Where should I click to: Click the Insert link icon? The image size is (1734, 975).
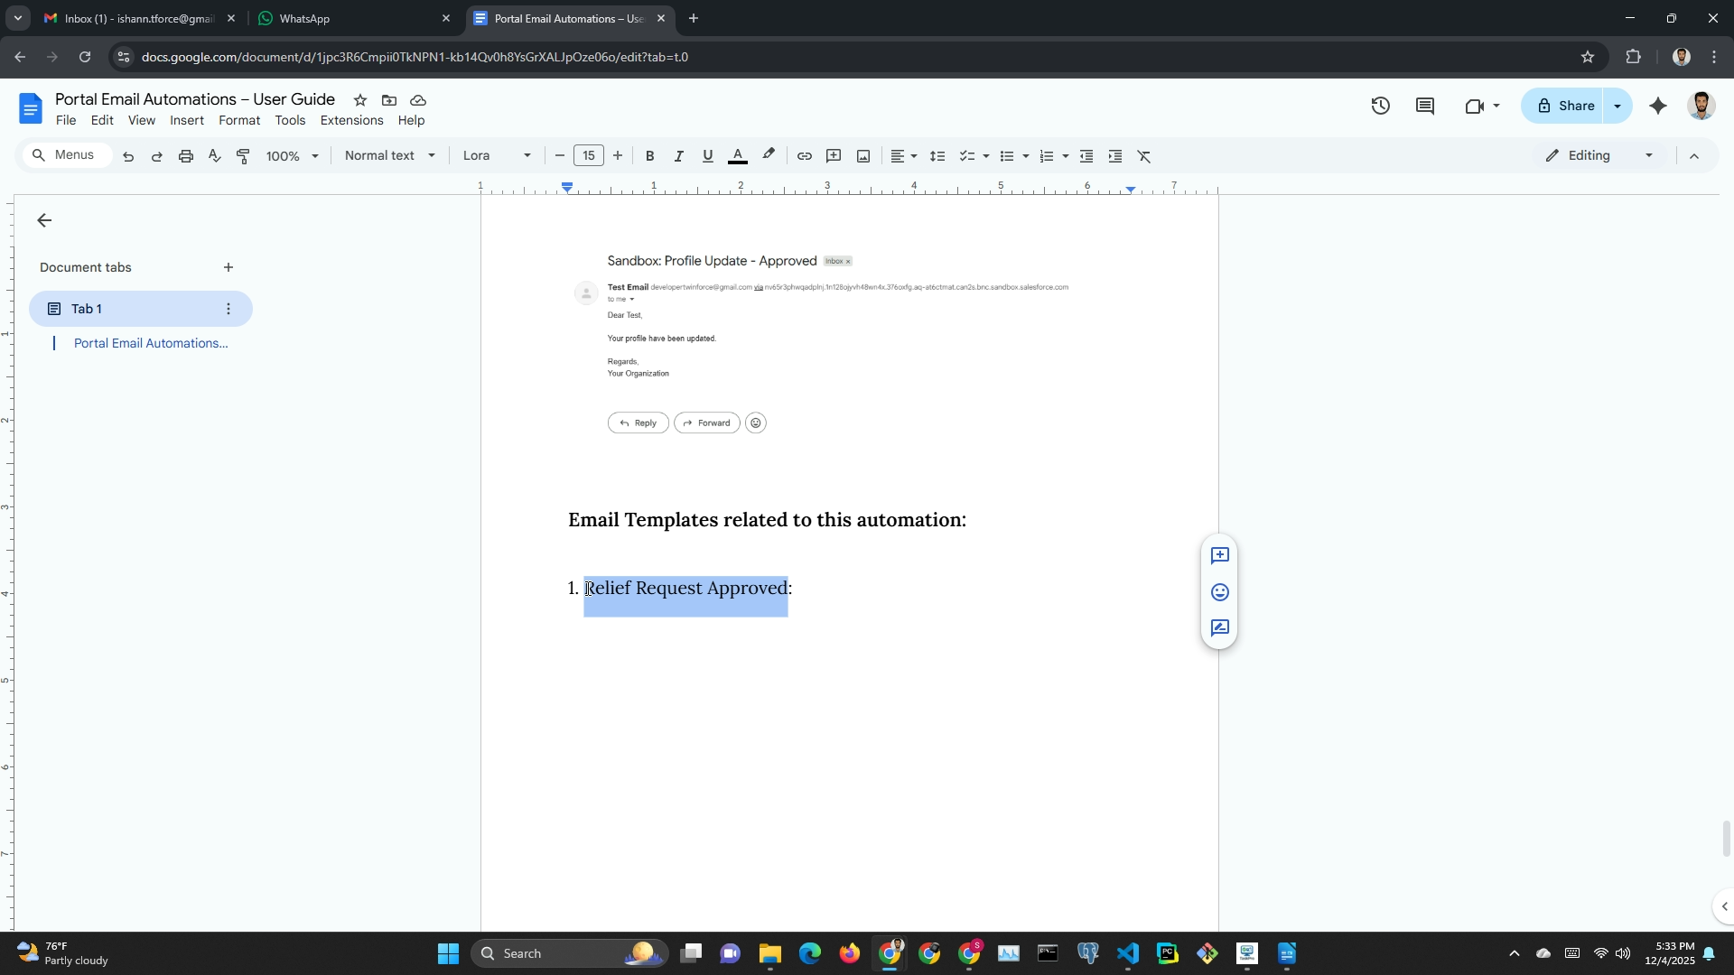(804, 156)
